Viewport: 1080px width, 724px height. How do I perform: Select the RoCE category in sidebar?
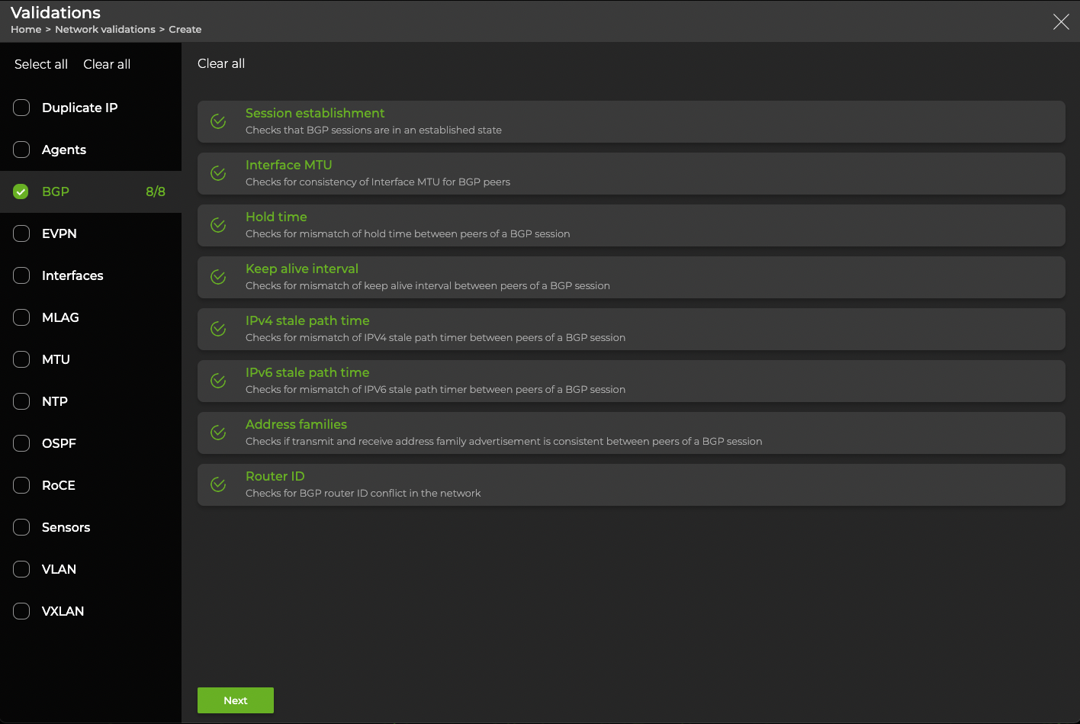tap(59, 485)
